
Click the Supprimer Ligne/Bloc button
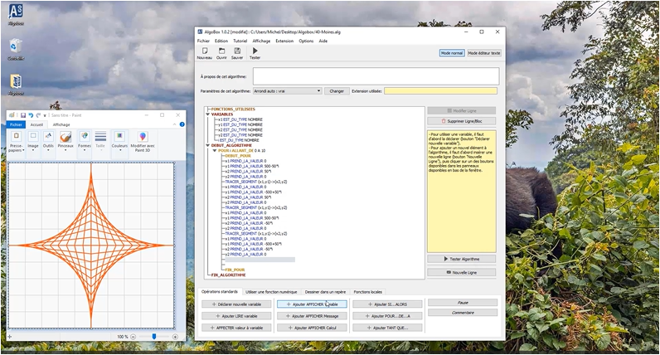(462, 121)
